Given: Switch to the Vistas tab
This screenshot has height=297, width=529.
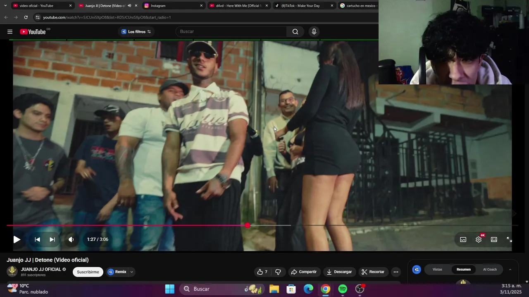Looking at the screenshot, I should (x=437, y=269).
